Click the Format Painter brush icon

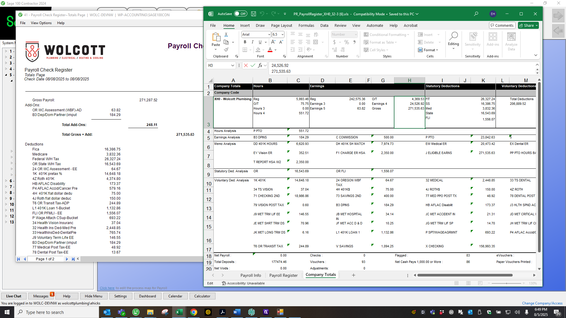pos(226,49)
